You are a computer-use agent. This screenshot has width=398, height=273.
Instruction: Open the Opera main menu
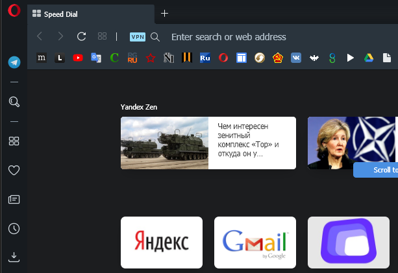coord(14,10)
